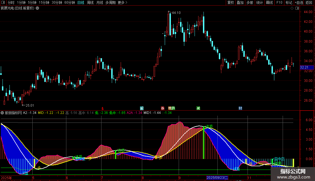The height and width of the screenshot is (181, 315).
Task: Select the 60分钟 period tab
Action: click(x=69, y=3)
